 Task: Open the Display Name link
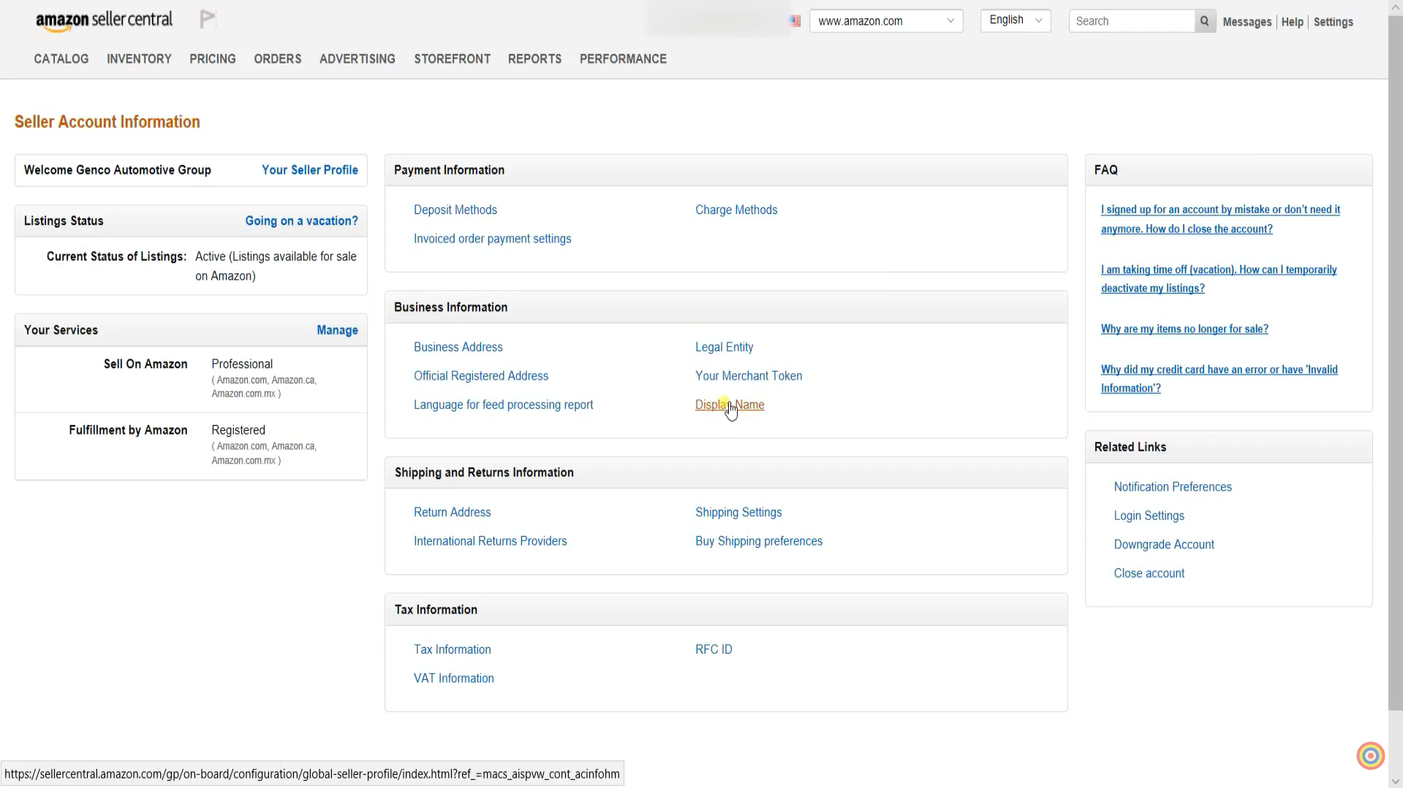(730, 405)
